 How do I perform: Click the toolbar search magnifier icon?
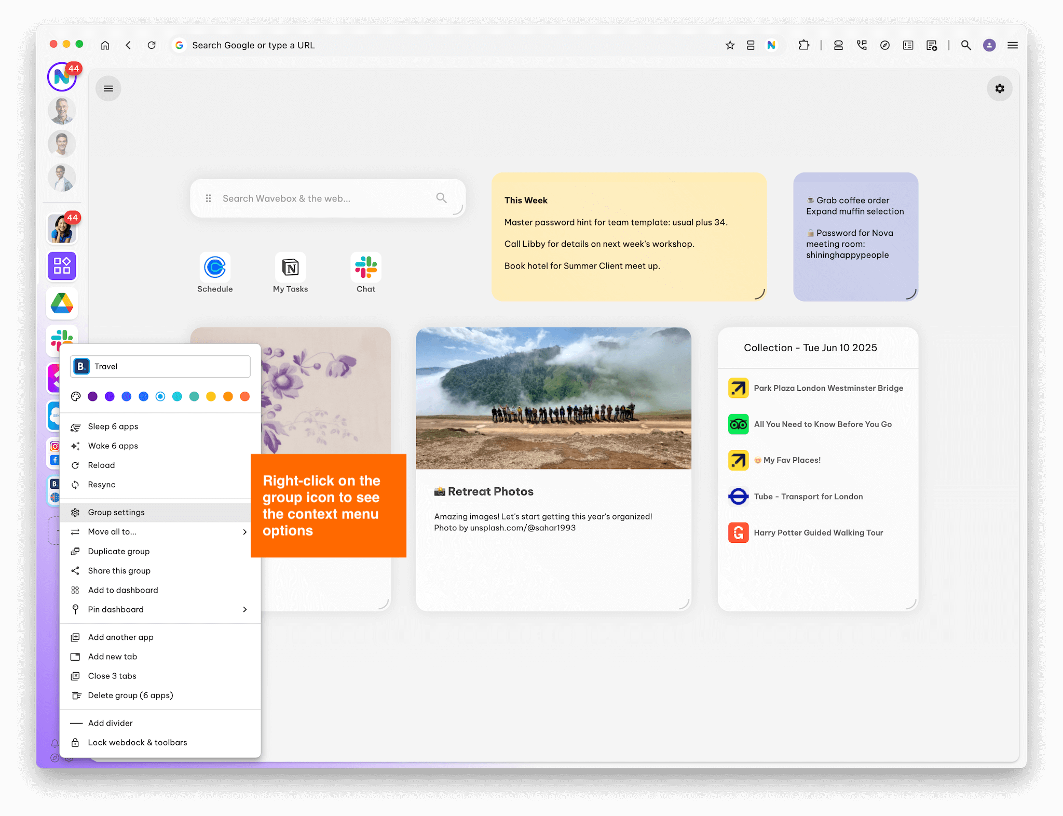point(965,45)
